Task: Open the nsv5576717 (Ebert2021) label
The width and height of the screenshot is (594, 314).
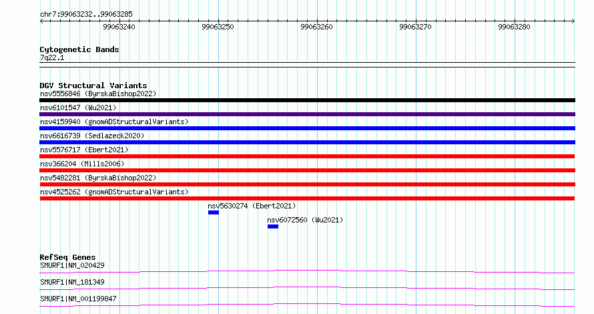Action: [84, 150]
